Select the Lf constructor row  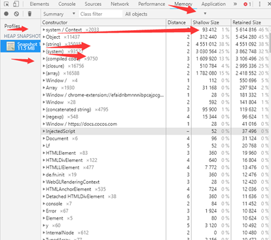click(155, 146)
